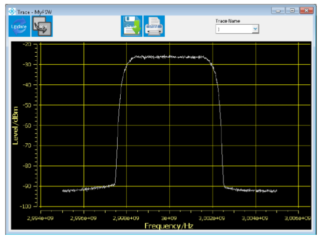The image size is (323, 237).
Task: Click the 'Trace Name' text label
Action: (x=227, y=21)
